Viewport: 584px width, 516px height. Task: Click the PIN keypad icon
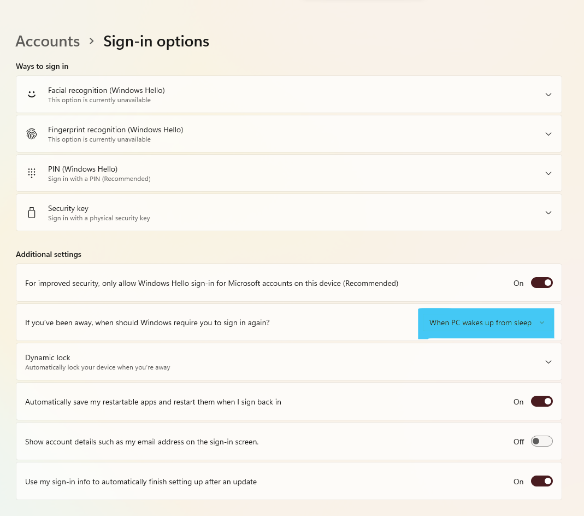(x=32, y=173)
